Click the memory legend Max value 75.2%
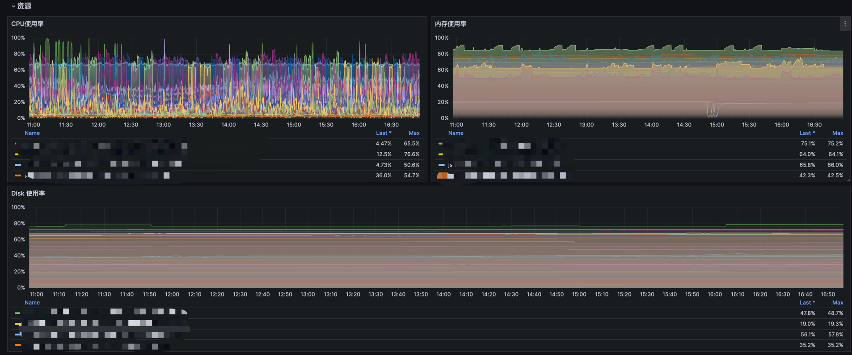This screenshot has width=852, height=355. (x=835, y=144)
